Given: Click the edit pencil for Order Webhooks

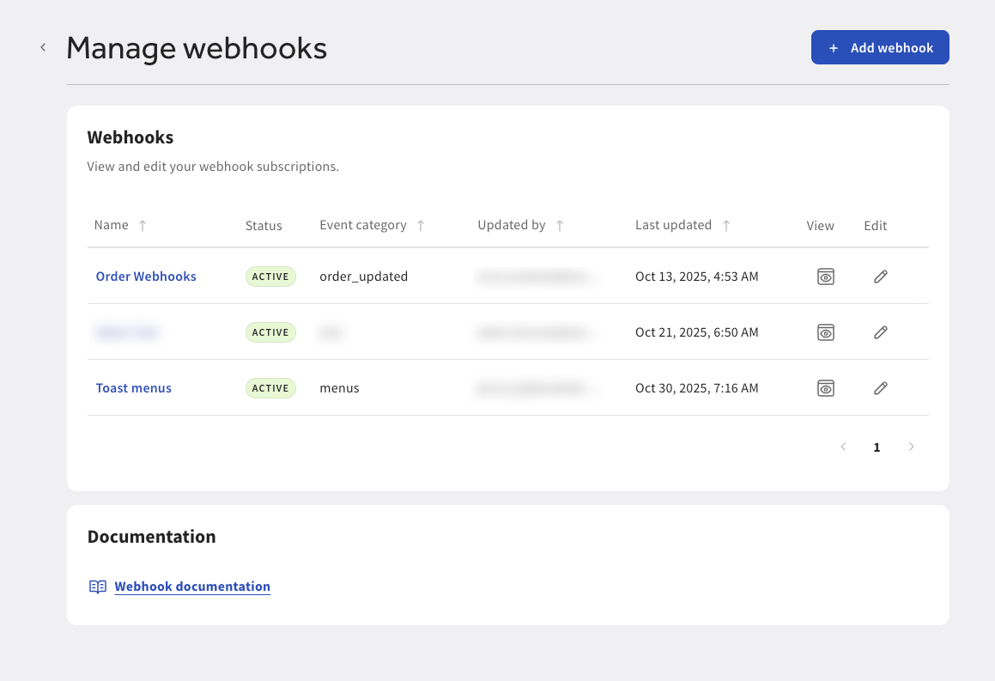Looking at the screenshot, I should click(880, 276).
